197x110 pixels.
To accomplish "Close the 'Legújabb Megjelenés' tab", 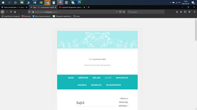I will tap(84, 7).
